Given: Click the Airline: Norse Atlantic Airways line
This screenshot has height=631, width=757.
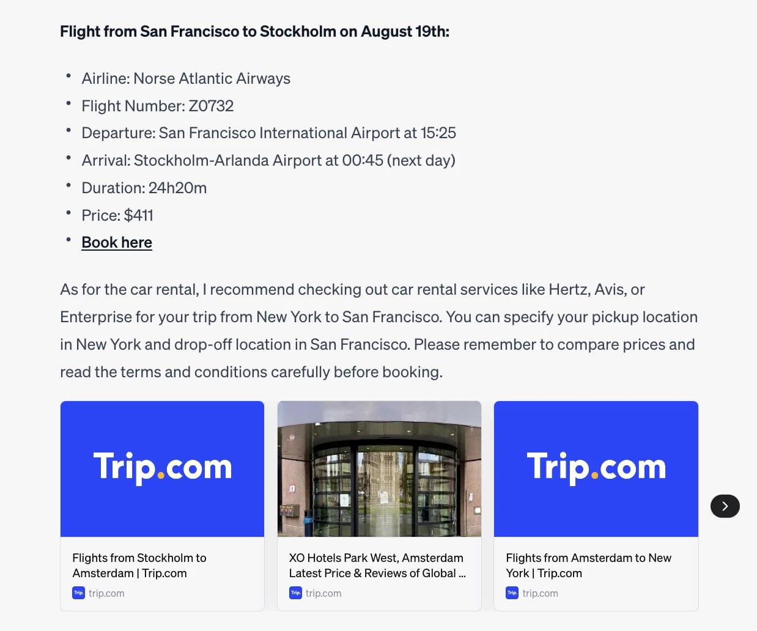Looking at the screenshot, I should point(186,78).
